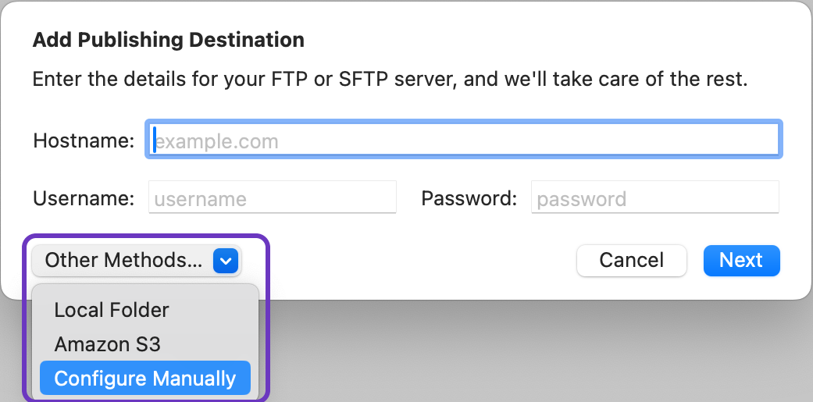Pick the Configure Manually option
The width and height of the screenshot is (813, 402).
pos(144,379)
